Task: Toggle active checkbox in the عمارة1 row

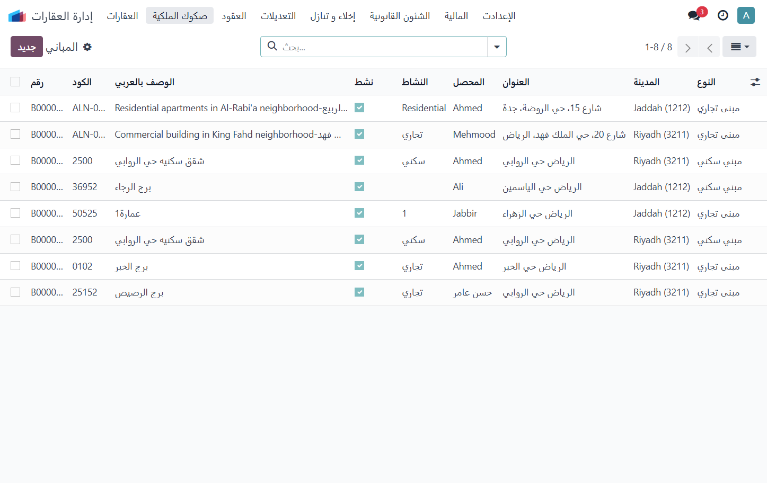Action: tap(359, 213)
